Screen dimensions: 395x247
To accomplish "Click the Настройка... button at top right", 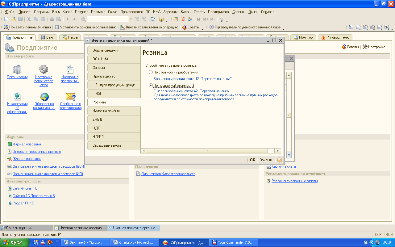I will tap(375, 47).
